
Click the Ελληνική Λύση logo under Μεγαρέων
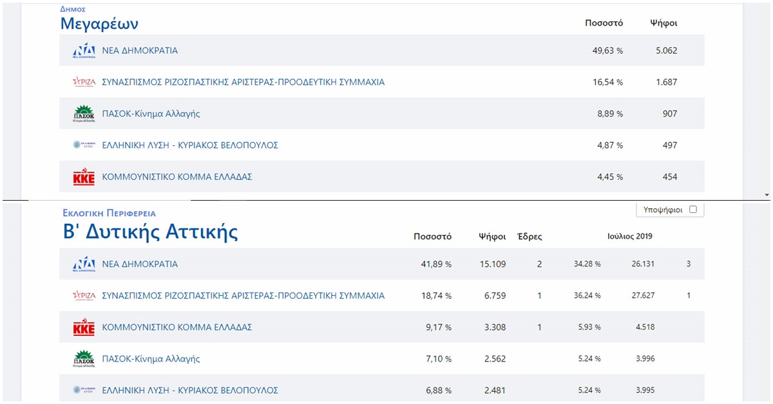tap(84, 145)
